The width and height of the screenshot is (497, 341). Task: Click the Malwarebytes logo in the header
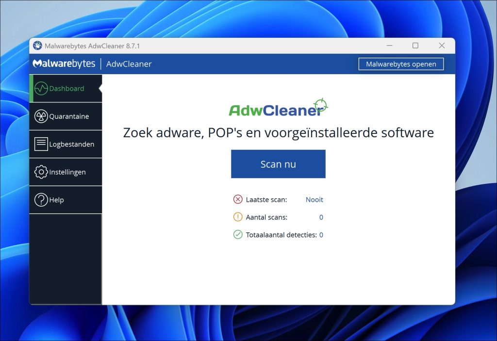pos(64,64)
